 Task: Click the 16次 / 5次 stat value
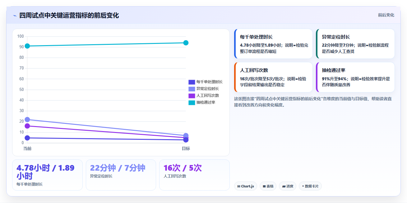click(x=183, y=168)
